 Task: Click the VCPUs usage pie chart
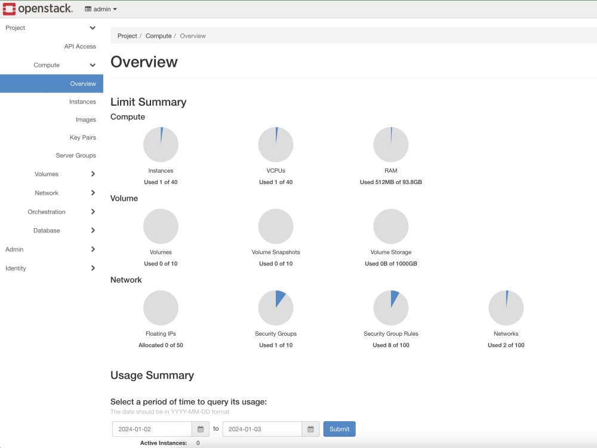click(x=276, y=144)
